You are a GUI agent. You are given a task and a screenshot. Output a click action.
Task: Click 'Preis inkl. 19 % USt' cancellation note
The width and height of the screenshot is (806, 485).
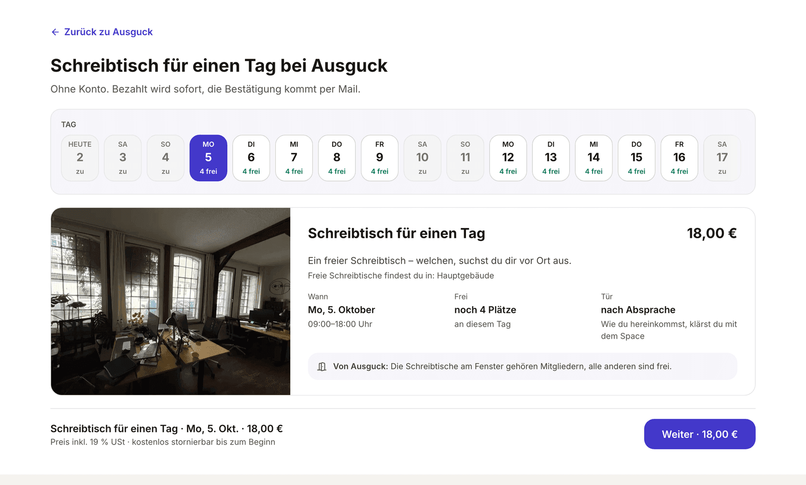(x=163, y=442)
